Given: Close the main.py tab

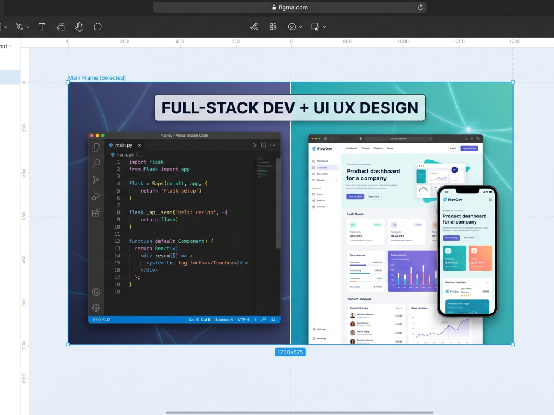Looking at the screenshot, I should coord(140,145).
